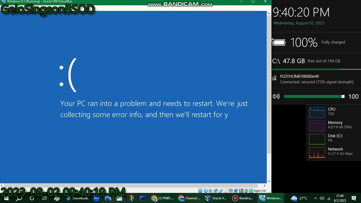
Task: Click the network adapter indicator in VirtualBox
Action: pyautogui.click(x=216, y=191)
